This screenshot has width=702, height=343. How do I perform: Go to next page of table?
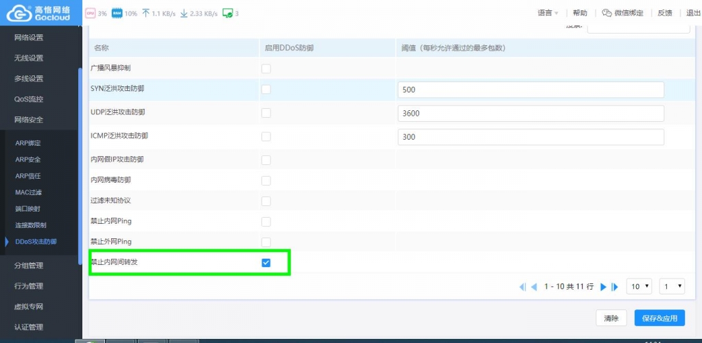[x=603, y=287]
